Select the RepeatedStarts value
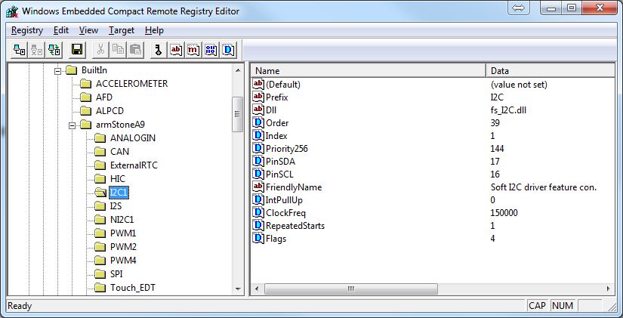The height and width of the screenshot is (318, 623). click(x=295, y=226)
